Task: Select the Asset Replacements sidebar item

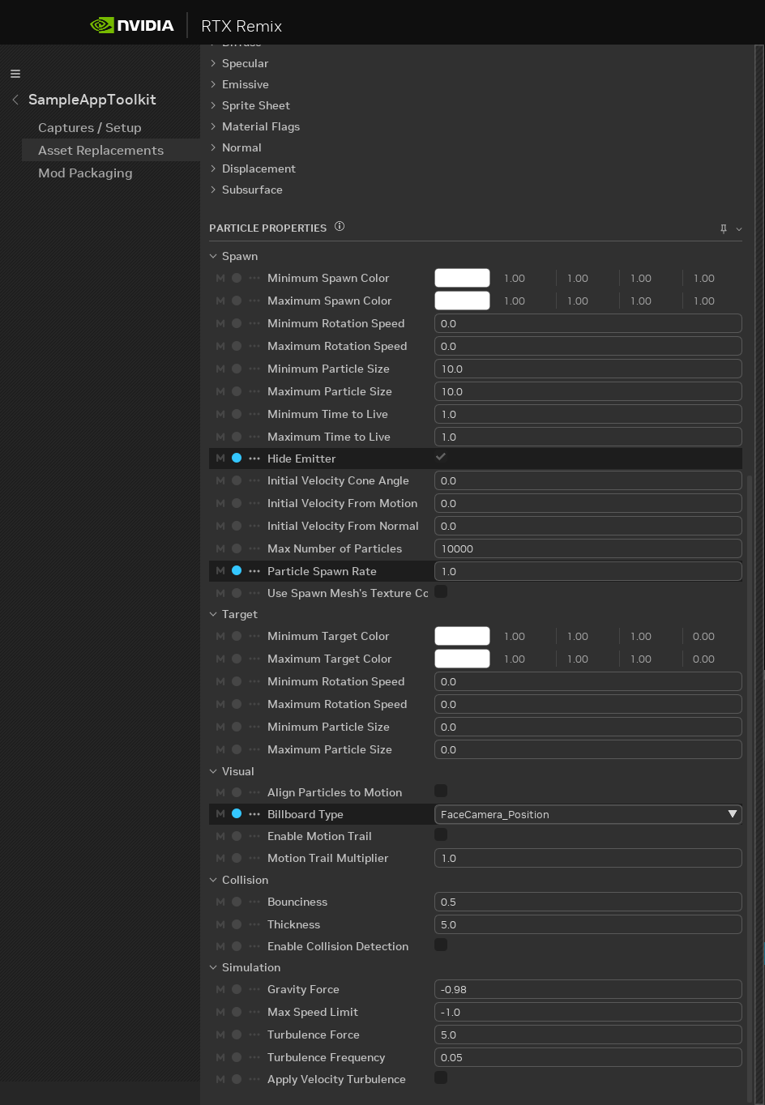Action: (x=100, y=151)
